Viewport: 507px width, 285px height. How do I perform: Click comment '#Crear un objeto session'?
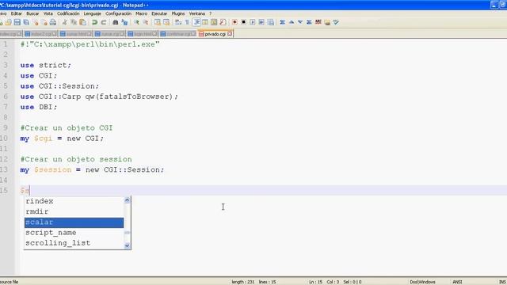[x=76, y=159]
